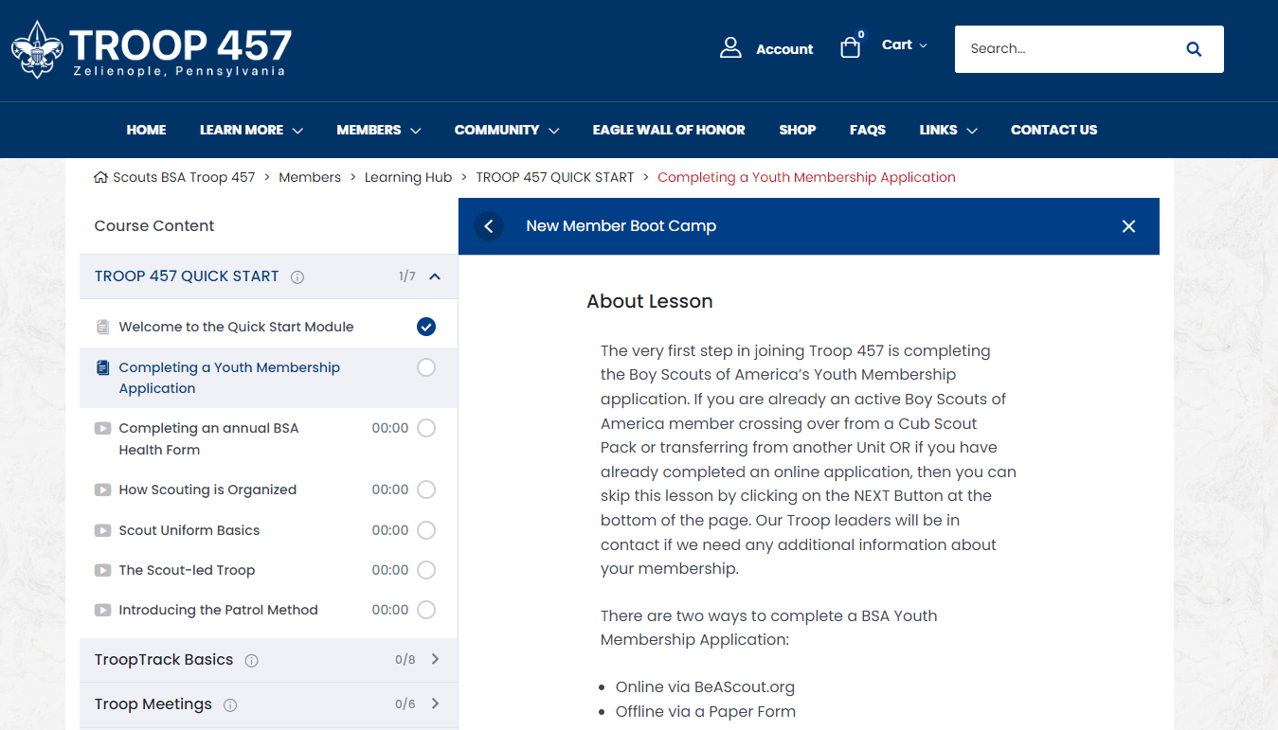Go back using the lesson back arrow
The width and height of the screenshot is (1278, 730).
pyautogui.click(x=489, y=226)
